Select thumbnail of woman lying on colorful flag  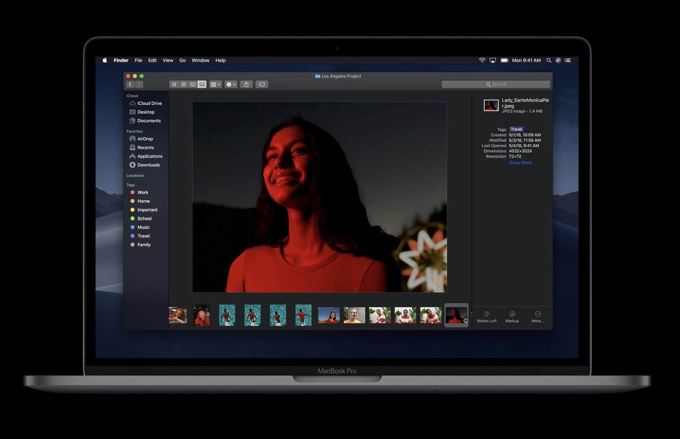(x=178, y=315)
